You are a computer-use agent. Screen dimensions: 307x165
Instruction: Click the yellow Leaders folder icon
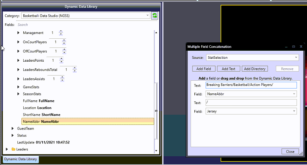click(x=13, y=149)
